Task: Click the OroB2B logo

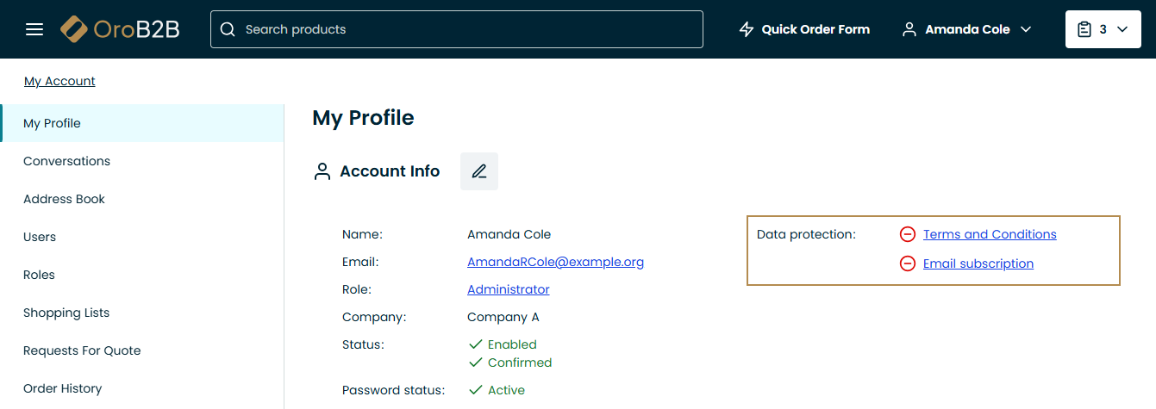Action: click(120, 29)
